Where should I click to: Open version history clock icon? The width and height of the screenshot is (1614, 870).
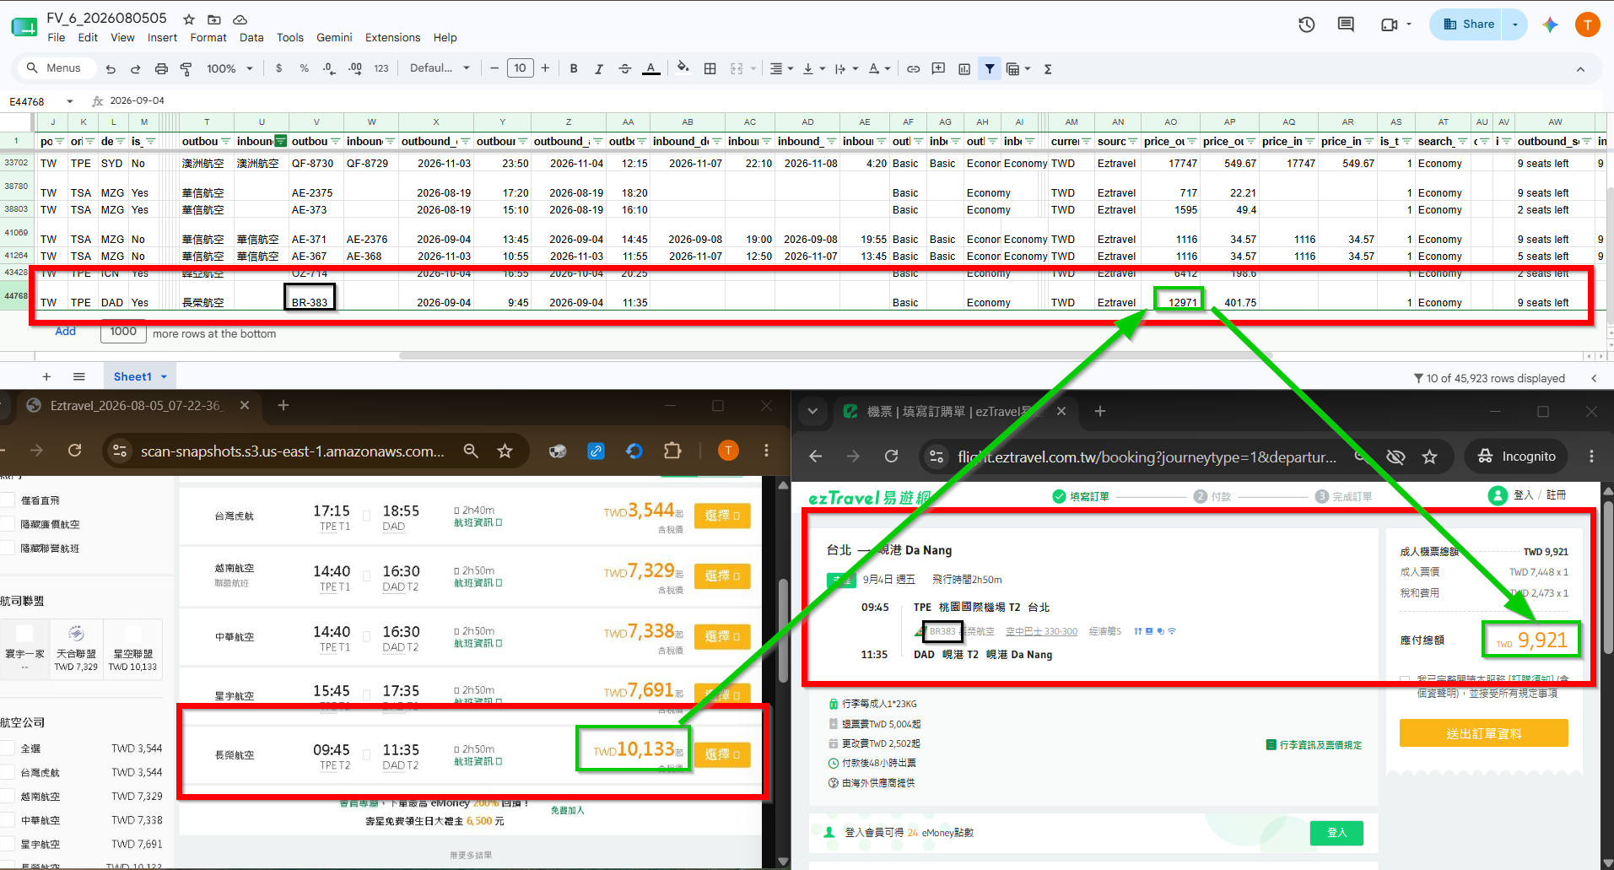[x=1306, y=24]
